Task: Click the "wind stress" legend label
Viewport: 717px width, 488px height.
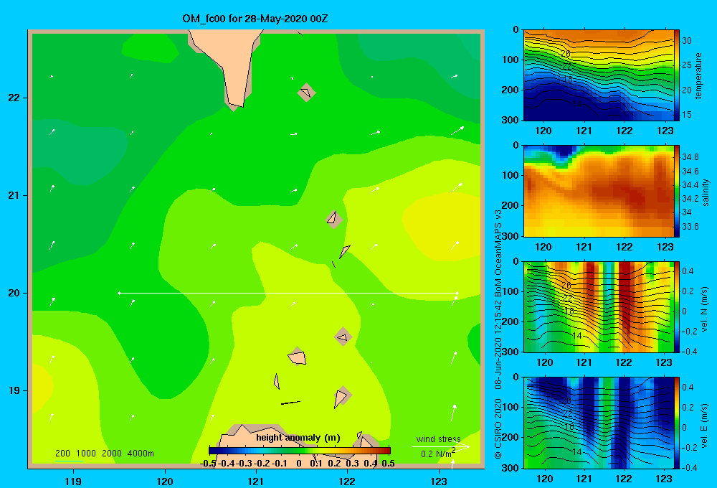Action: coord(438,438)
